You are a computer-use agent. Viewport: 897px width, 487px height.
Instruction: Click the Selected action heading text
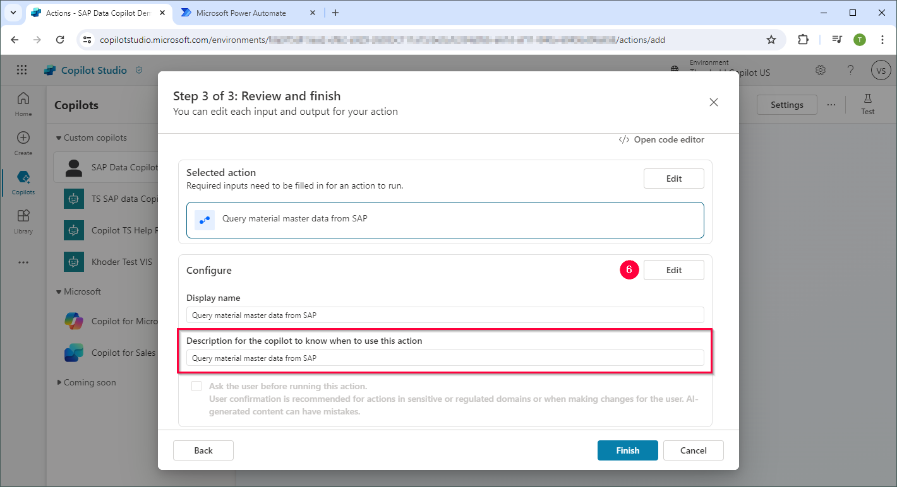click(221, 172)
